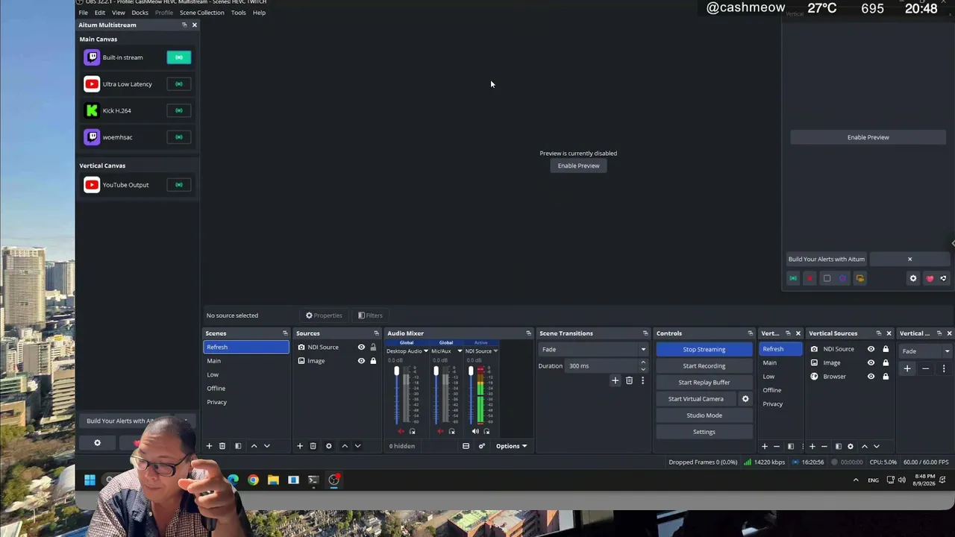Remove selected scene with Scenes trash icon
The height and width of the screenshot is (537, 955).
pos(222,446)
